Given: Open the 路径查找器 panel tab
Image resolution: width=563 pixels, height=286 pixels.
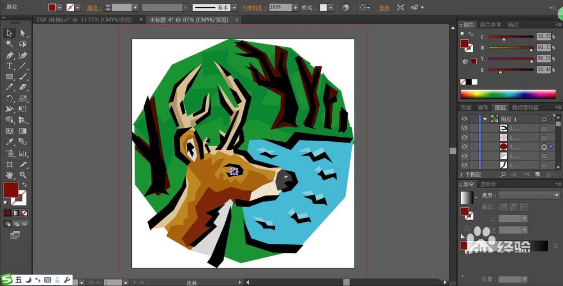Looking at the screenshot, I should 524,108.
